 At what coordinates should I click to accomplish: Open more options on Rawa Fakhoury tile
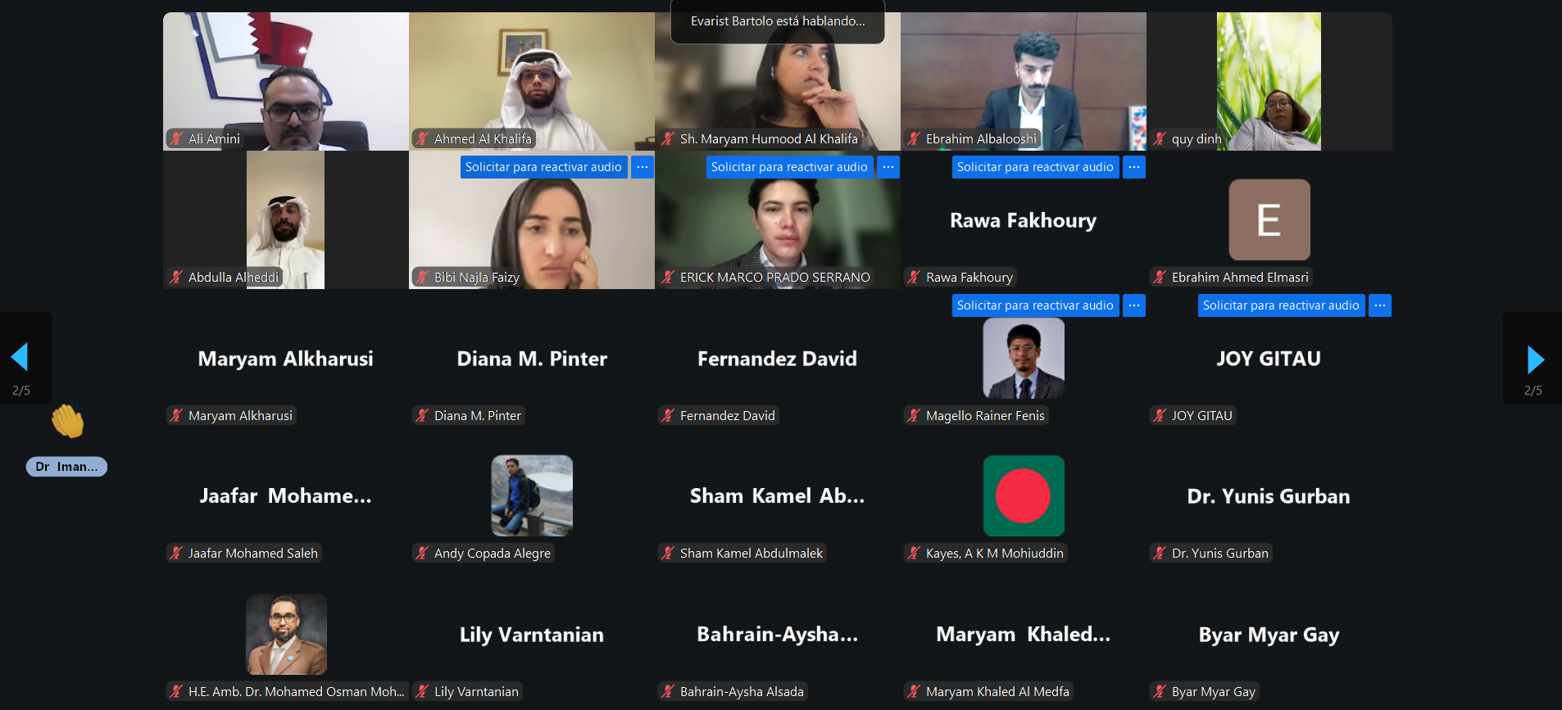coord(1134,167)
